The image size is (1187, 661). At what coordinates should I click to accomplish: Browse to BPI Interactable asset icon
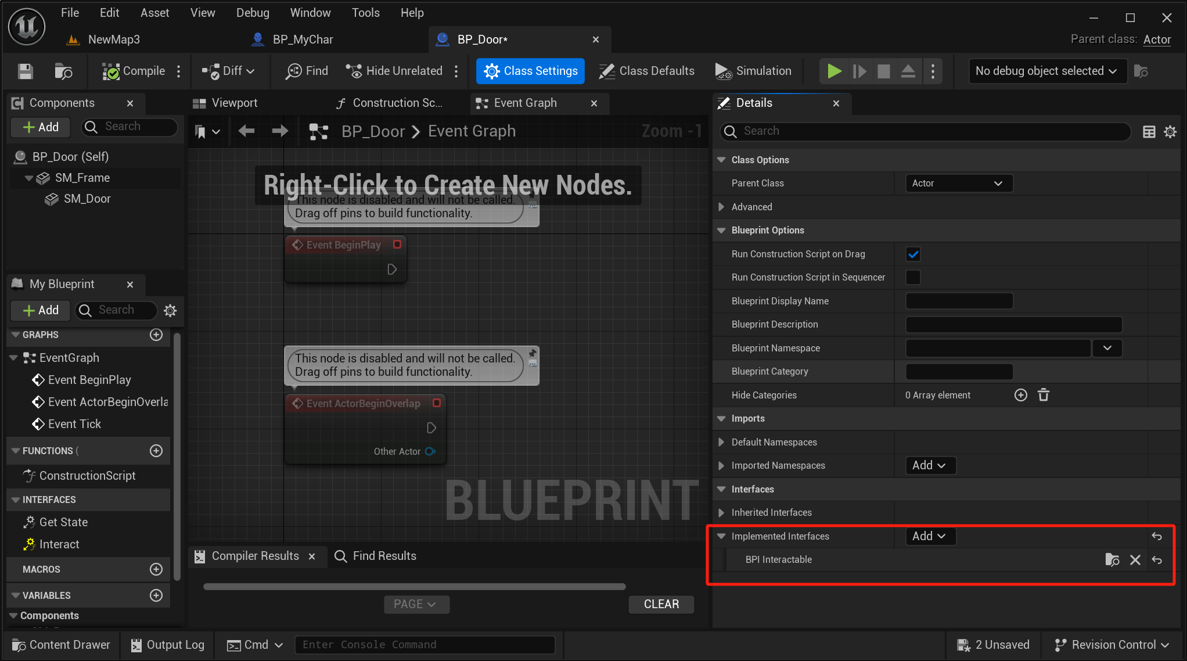coord(1112,560)
